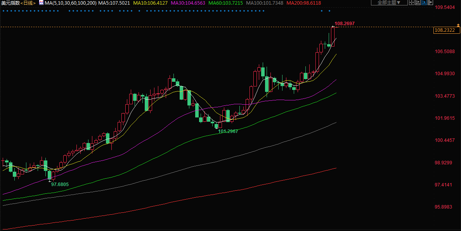This screenshot has width=461, height=231.
Task: Select the white MA5 value label
Action: pyautogui.click(x=114, y=3)
